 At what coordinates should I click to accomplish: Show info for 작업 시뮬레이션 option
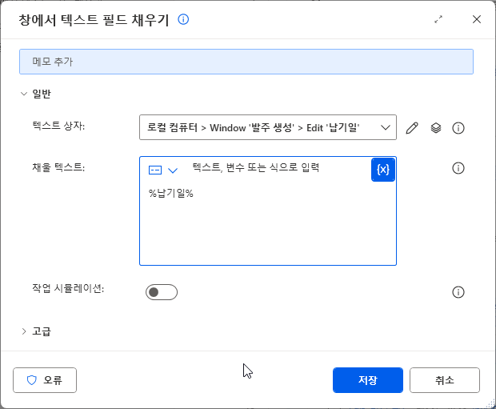(x=458, y=292)
